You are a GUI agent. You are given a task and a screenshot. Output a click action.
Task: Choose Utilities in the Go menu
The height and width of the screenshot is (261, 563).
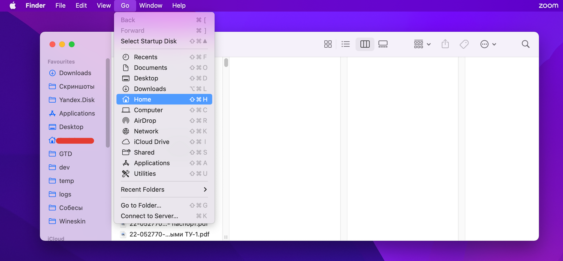tap(164, 174)
